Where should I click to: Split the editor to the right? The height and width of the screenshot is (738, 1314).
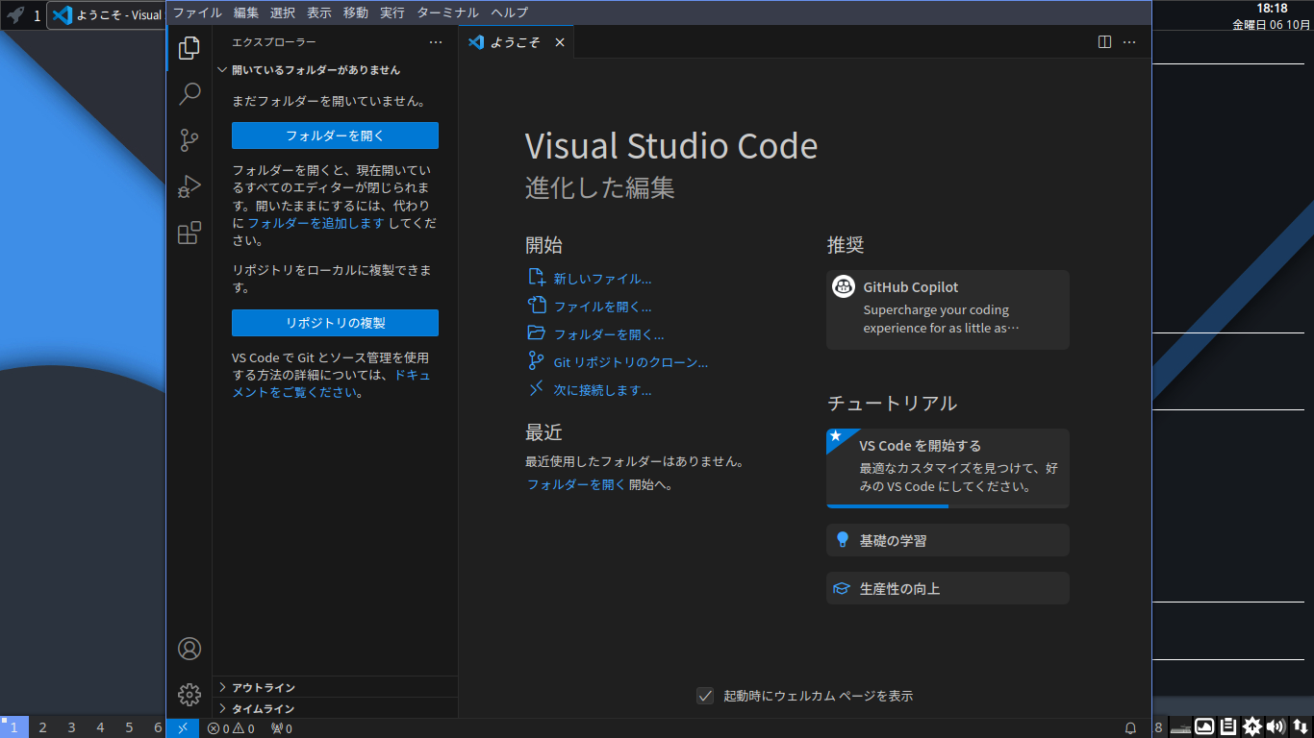(1105, 42)
